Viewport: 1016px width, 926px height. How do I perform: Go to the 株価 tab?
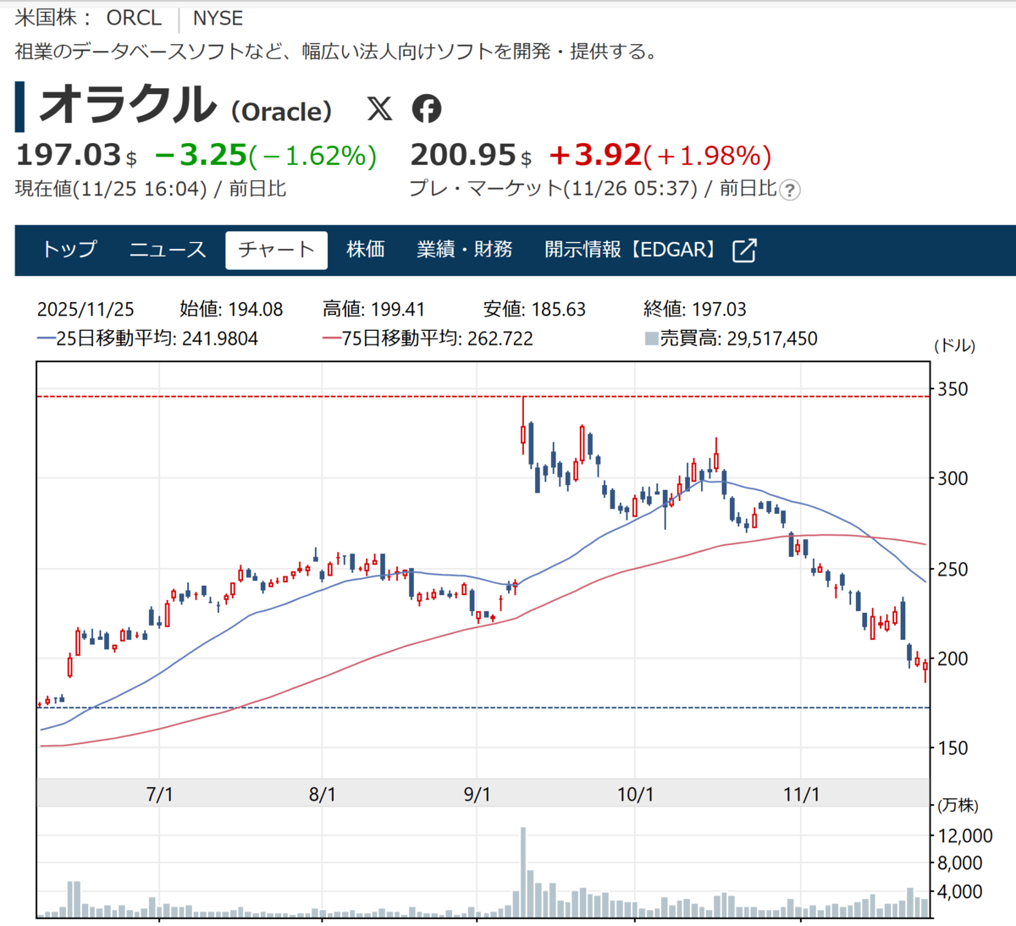coord(366,249)
